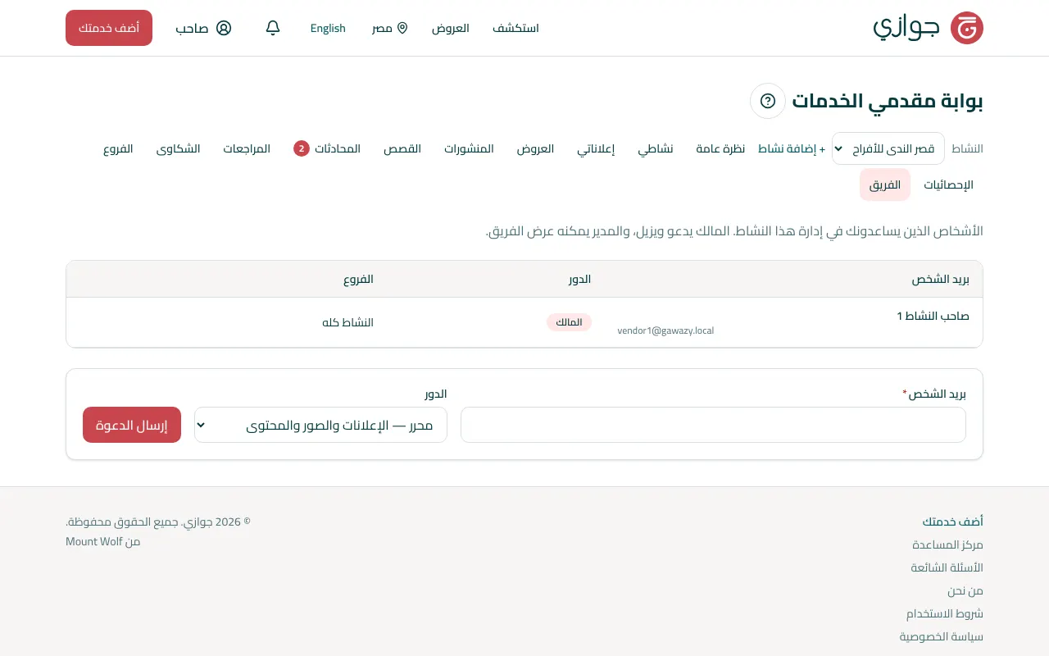Open من نحن footer link
The height and width of the screenshot is (656, 1049).
click(x=965, y=590)
